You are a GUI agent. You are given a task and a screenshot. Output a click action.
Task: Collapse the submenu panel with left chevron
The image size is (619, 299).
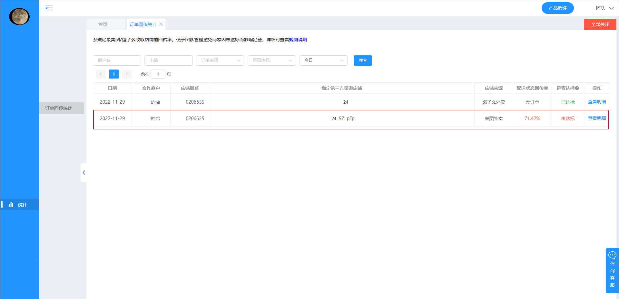click(84, 173)
